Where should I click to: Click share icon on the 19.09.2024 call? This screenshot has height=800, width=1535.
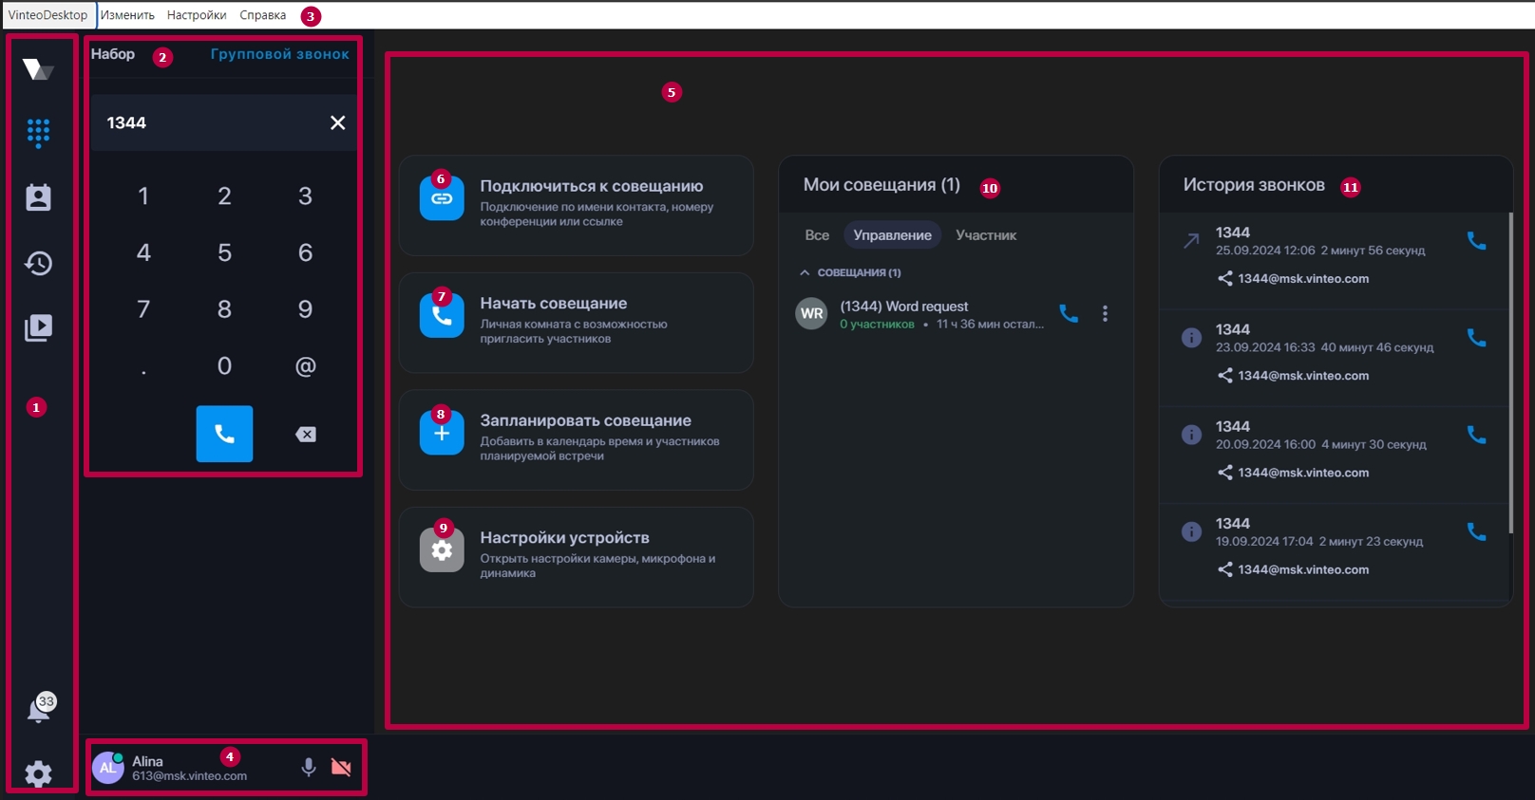point(1225,569)
